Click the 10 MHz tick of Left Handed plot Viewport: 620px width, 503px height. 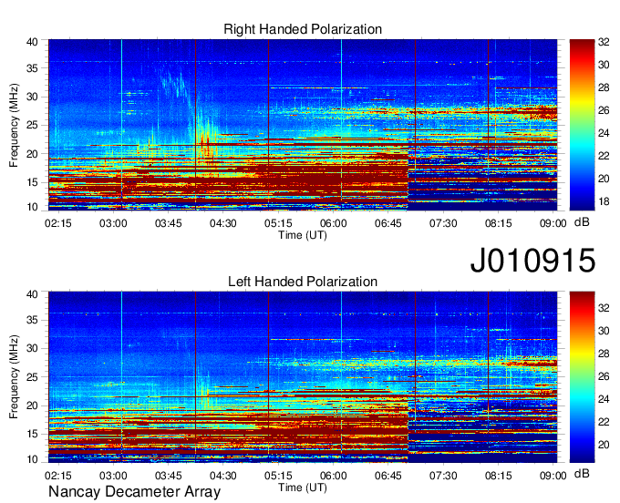coord(32,459)
